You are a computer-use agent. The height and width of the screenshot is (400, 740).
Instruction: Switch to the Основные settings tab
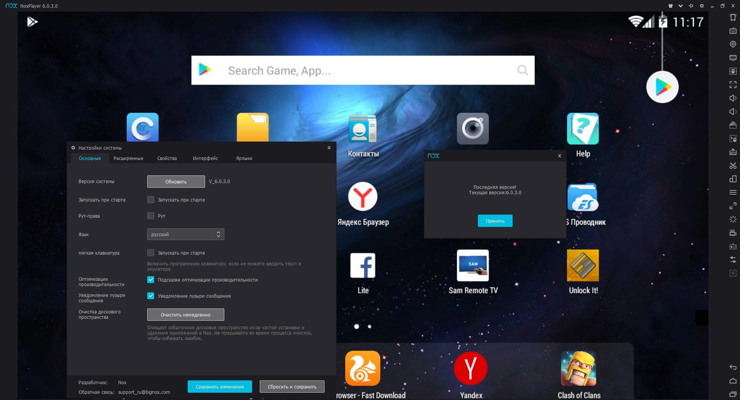[x=90, y=158]
